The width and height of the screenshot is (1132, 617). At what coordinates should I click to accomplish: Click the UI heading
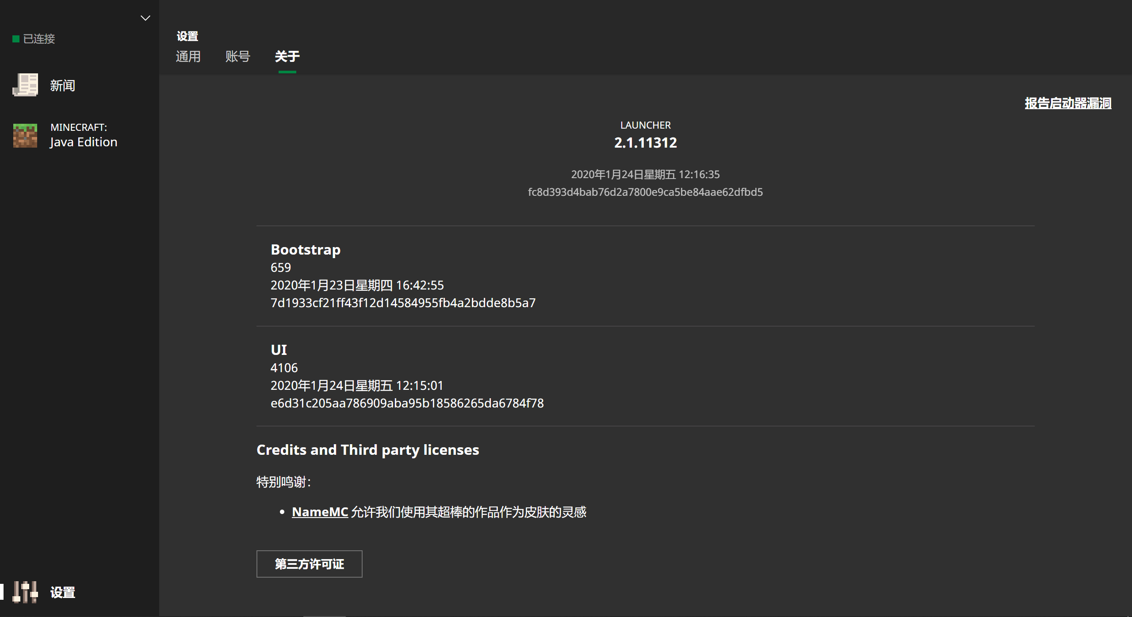pos(279,350)
